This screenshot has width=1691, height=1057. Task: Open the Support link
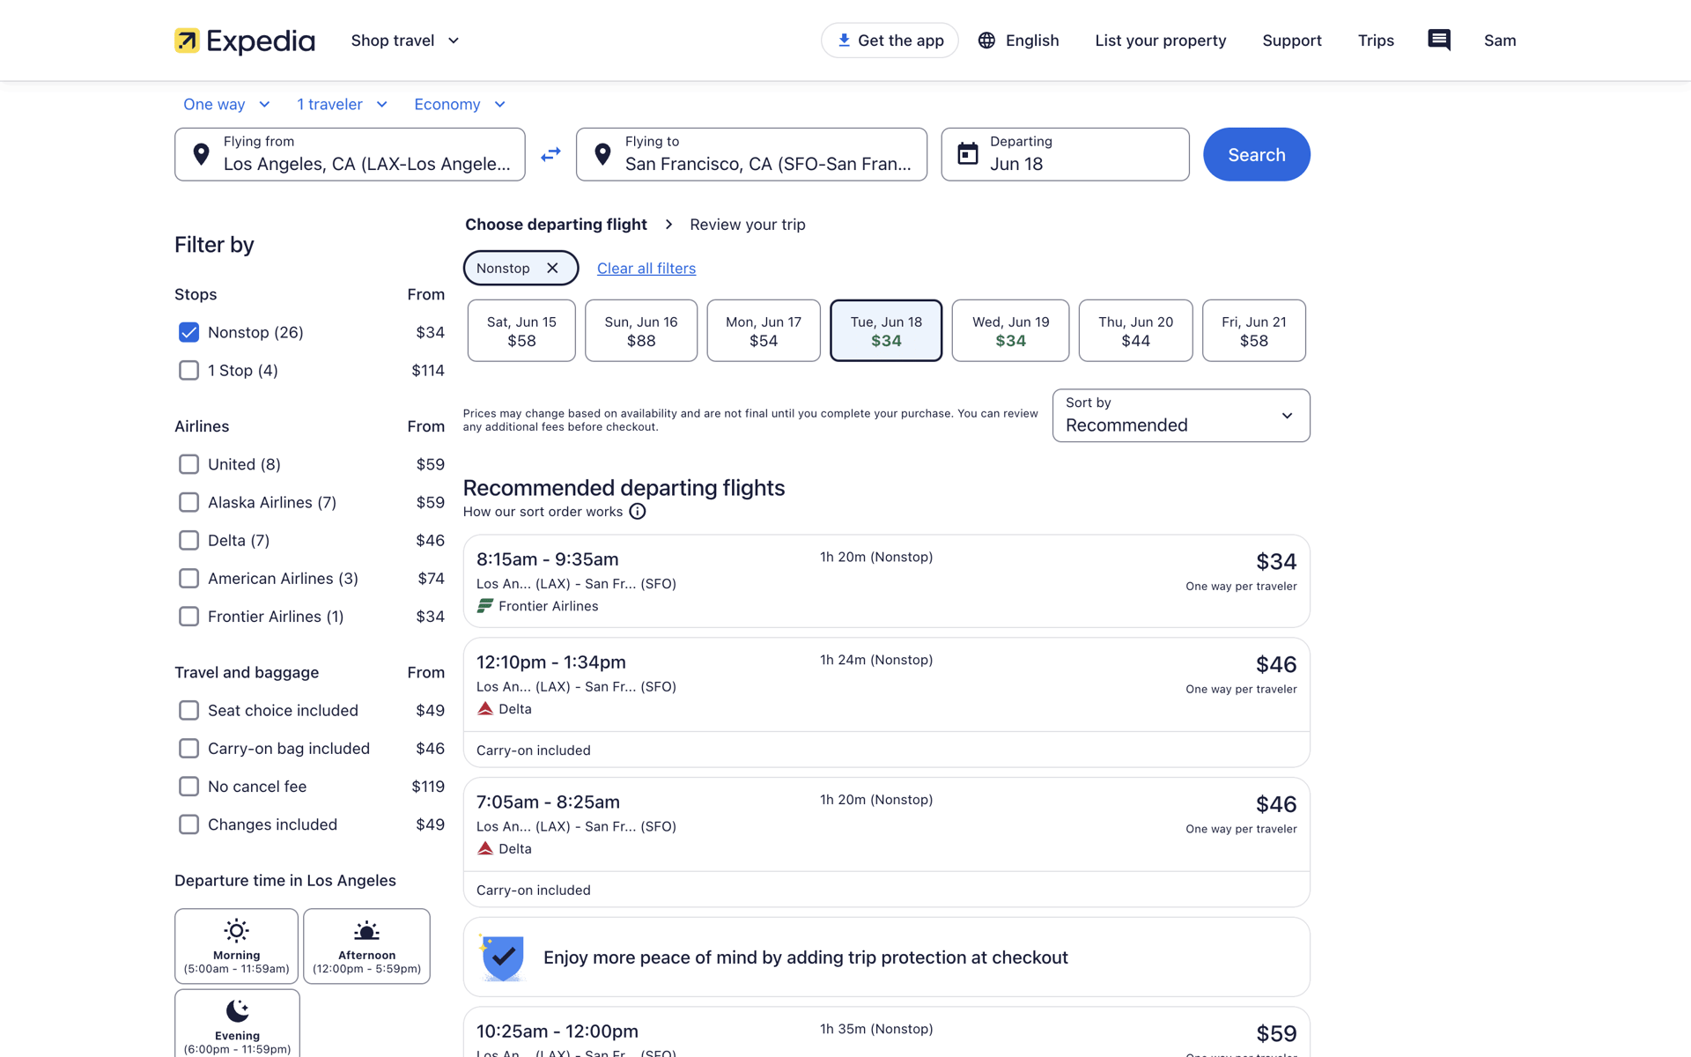[1291, 41]
